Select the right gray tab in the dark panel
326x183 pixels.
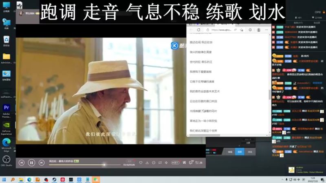[x=250, y=152]
